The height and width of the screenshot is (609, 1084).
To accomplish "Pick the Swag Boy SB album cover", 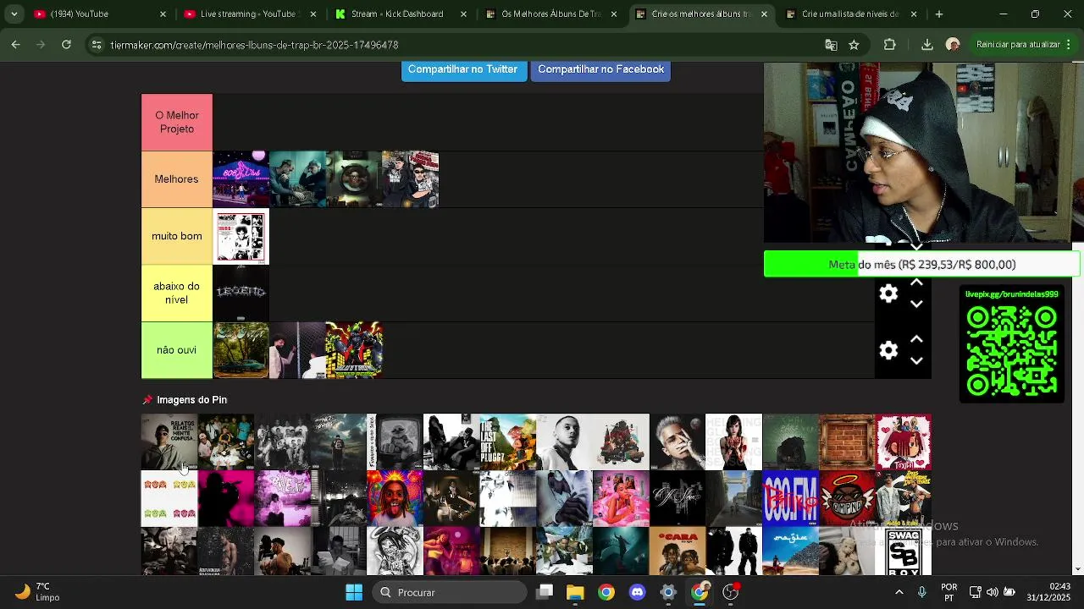I will (904, 551).
